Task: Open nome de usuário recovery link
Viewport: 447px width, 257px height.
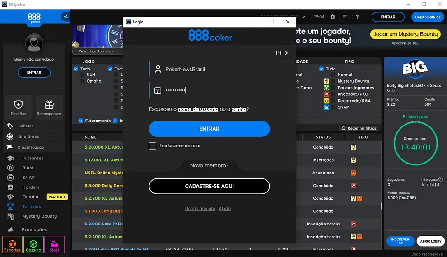Action: click(198, 109)
